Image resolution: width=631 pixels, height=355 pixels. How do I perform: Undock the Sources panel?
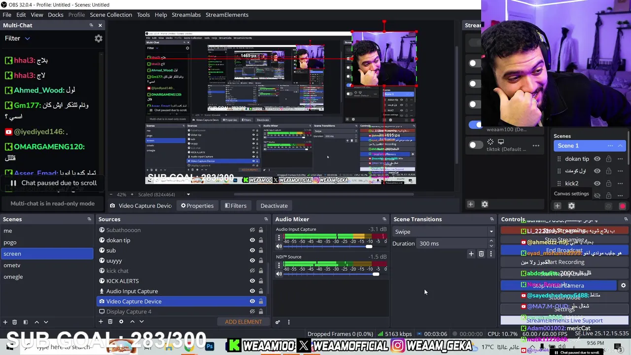pyautogui.click(x=266, y=219)
